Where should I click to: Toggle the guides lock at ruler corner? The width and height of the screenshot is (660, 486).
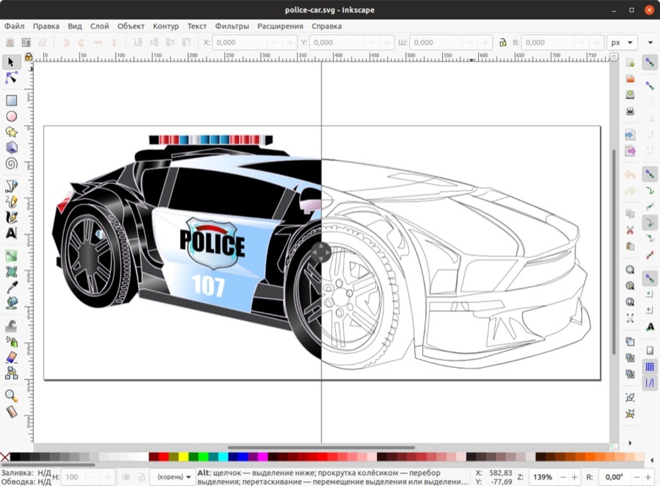(28, 56)
